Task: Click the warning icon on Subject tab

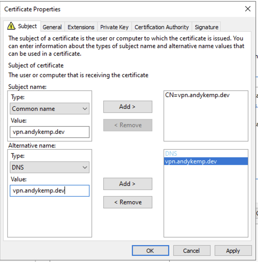Action: coord(11,26)
